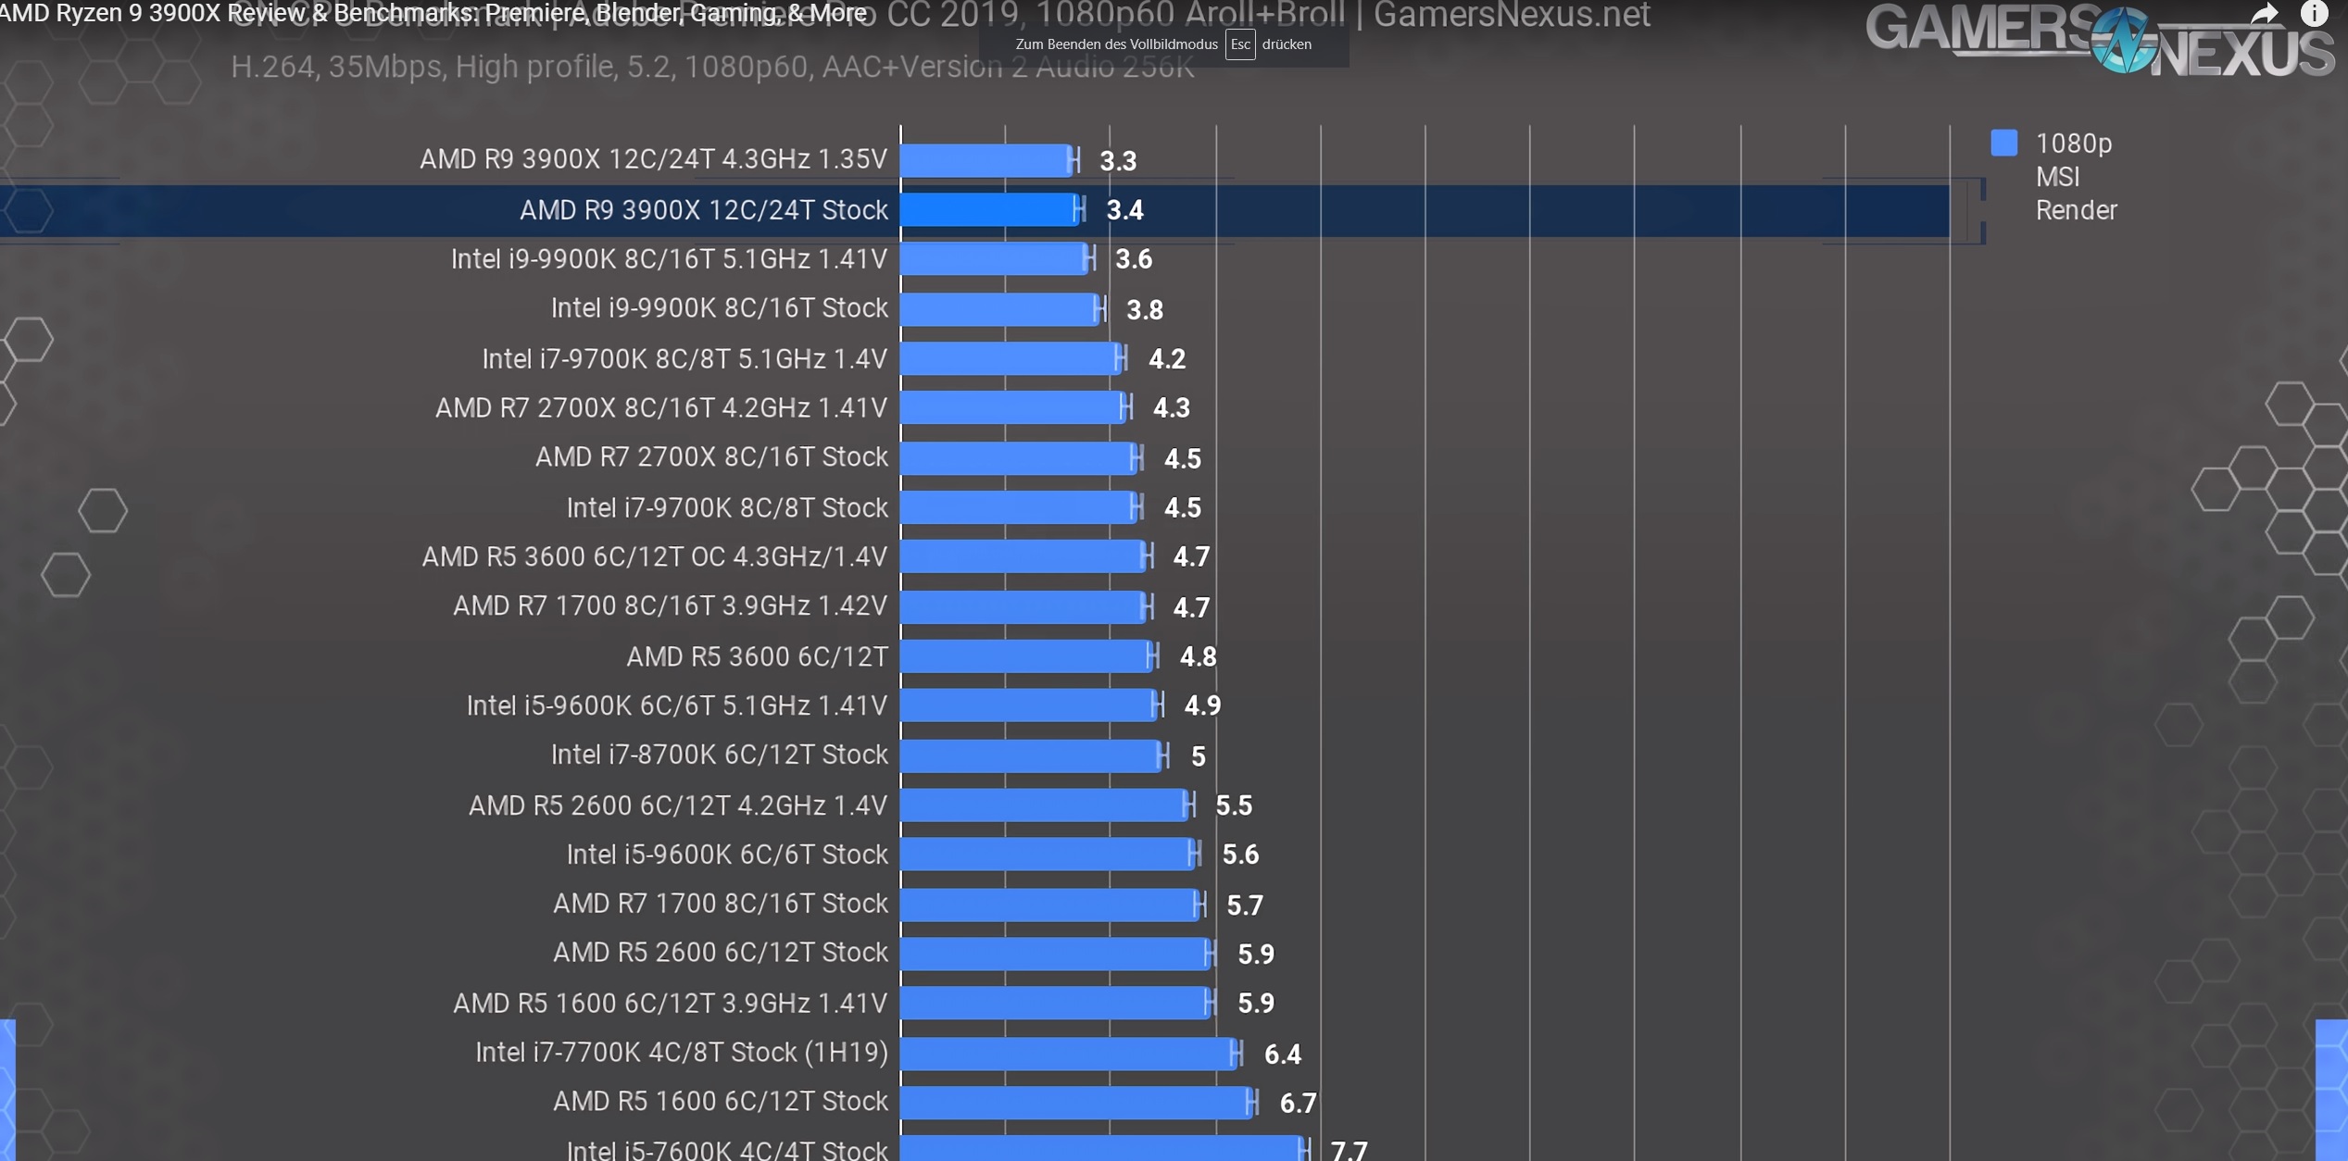
Task: Click the fullscreen exit hint notification
Action: coord(1163,44)
